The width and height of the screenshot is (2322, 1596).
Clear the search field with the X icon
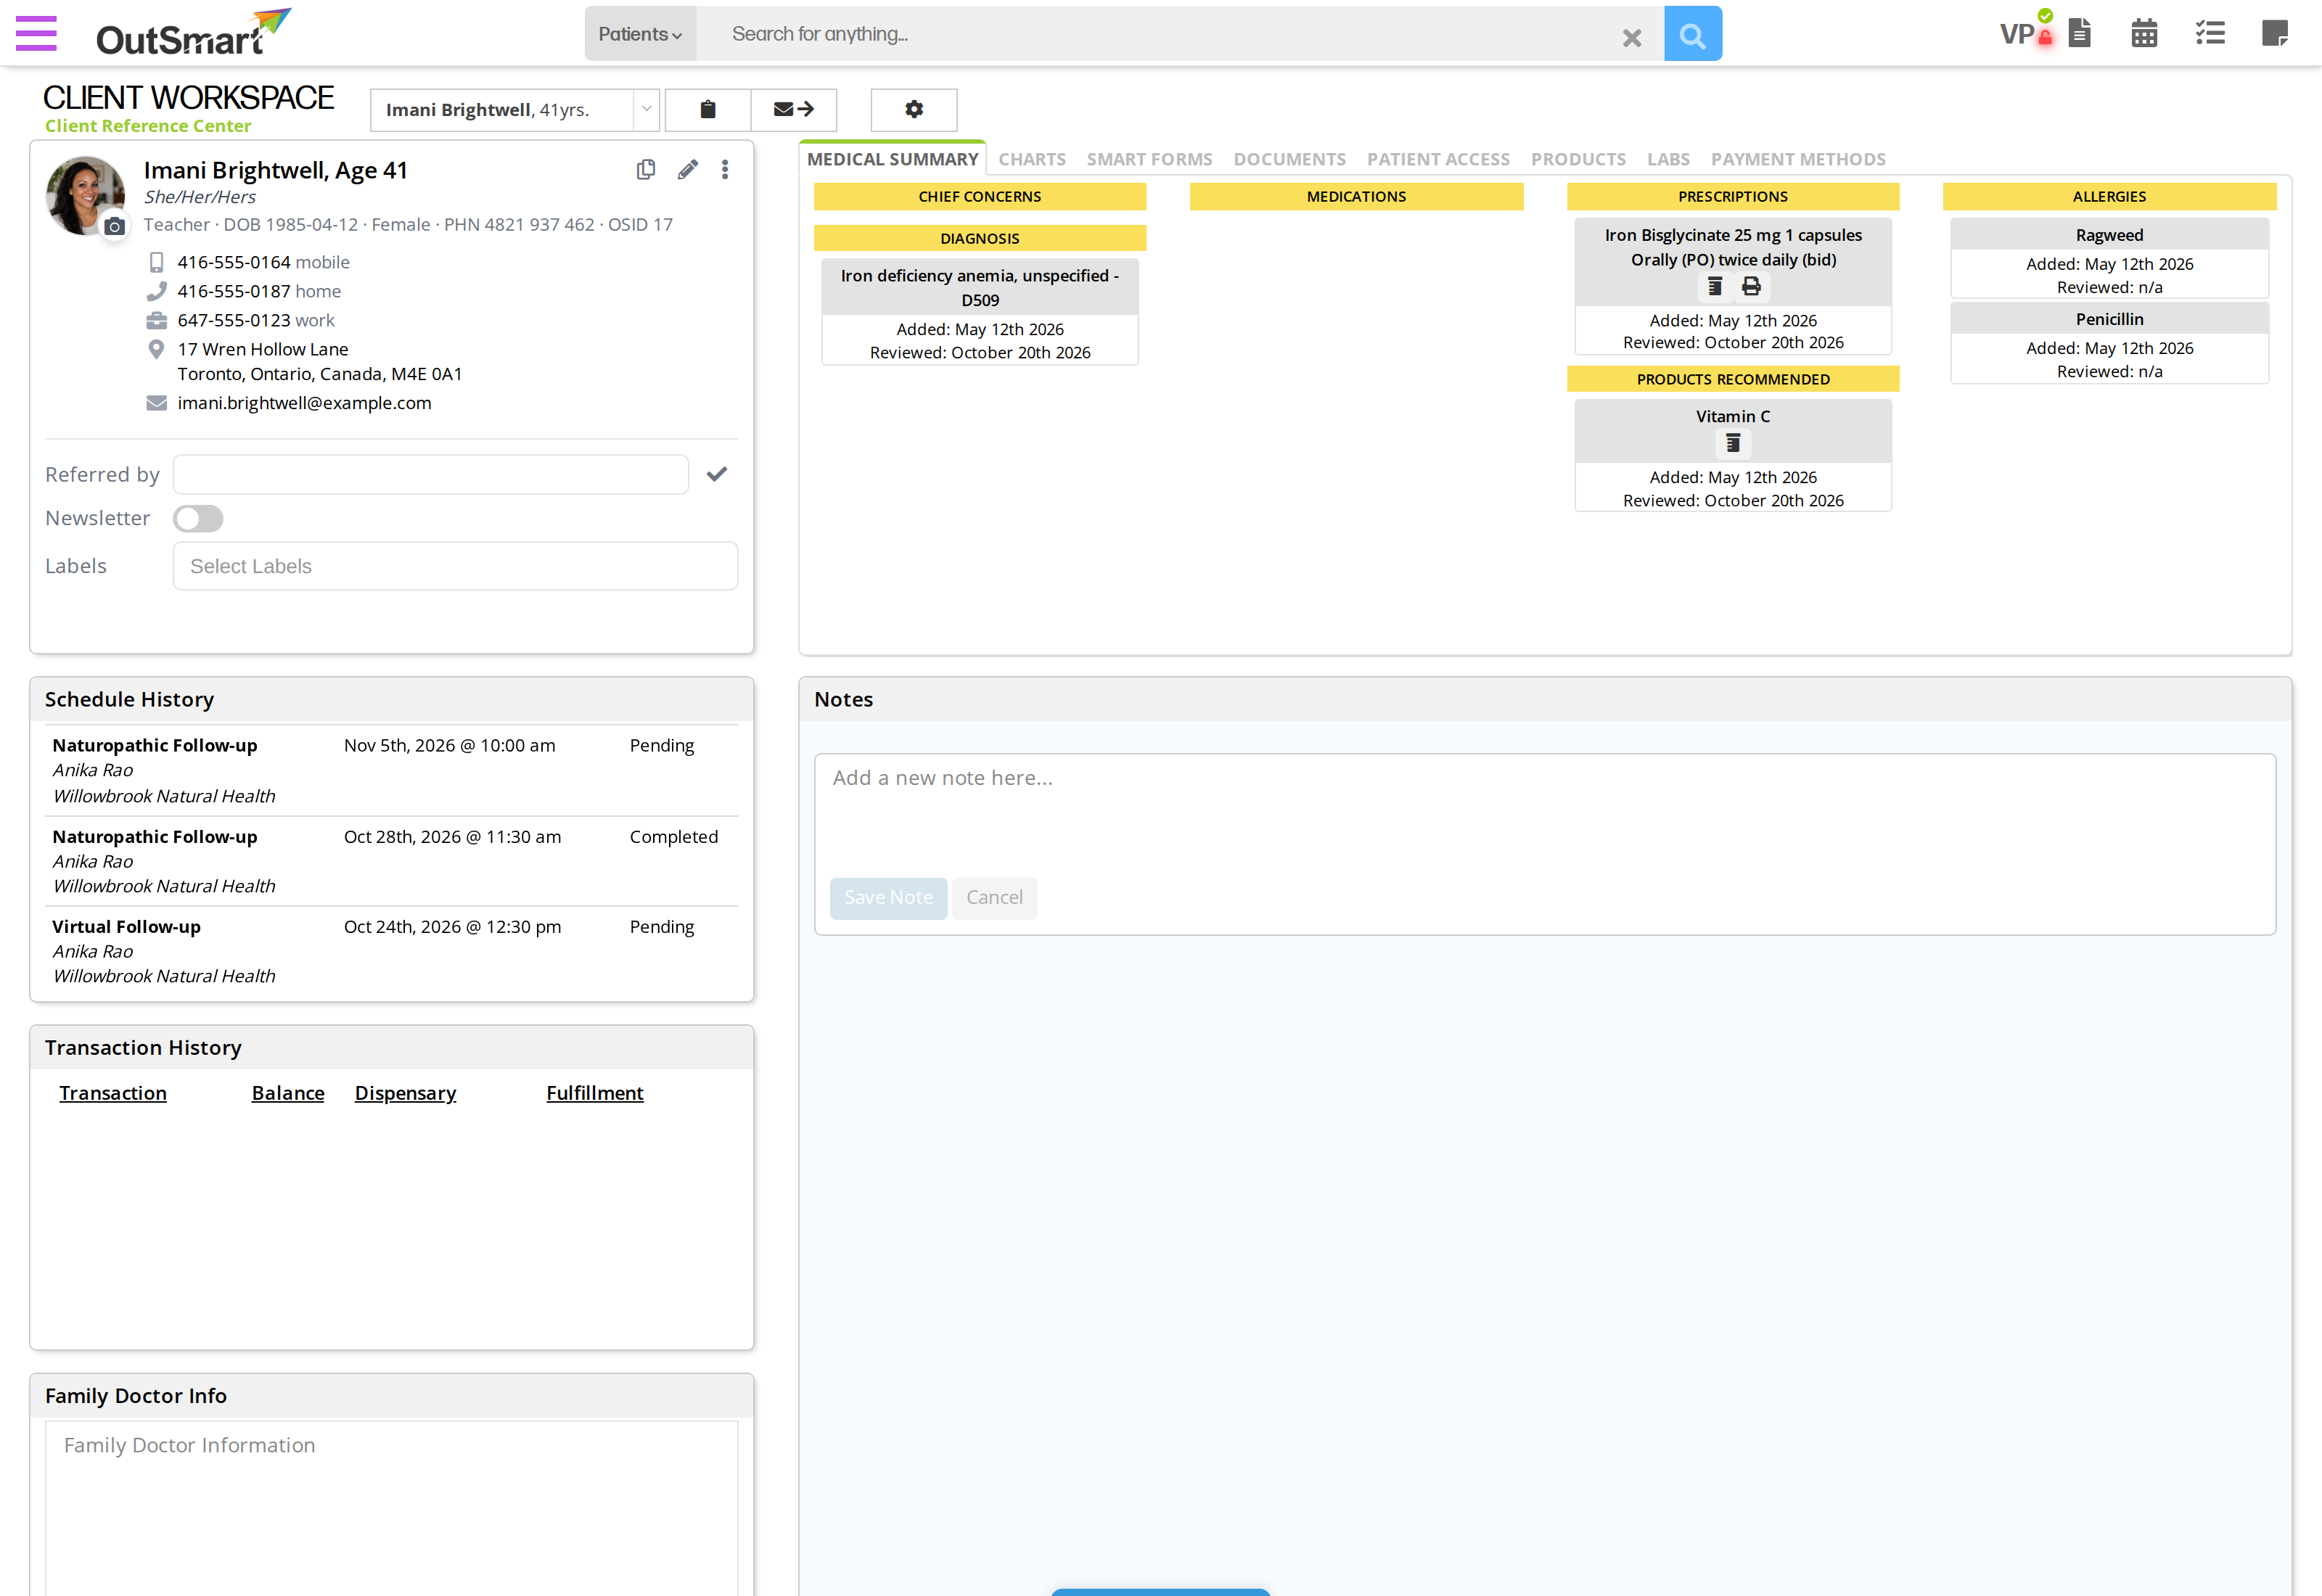(x=1631, y=38)
